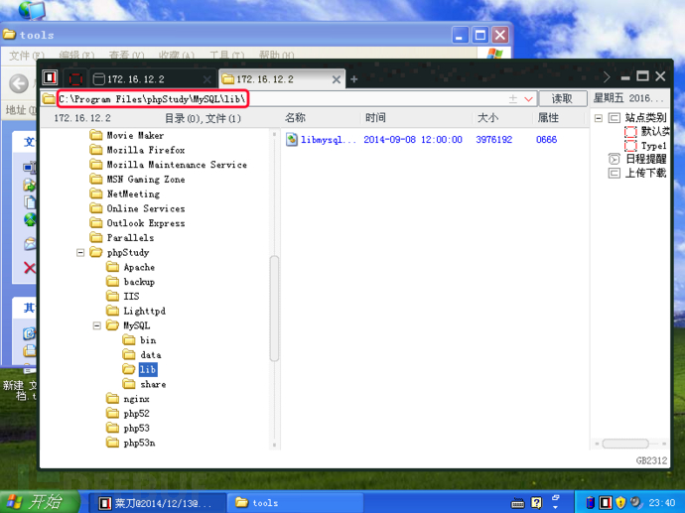Select the Lighttpd folder icon
This screenshot has height=513, width=685.
click(x=113, y=311)
